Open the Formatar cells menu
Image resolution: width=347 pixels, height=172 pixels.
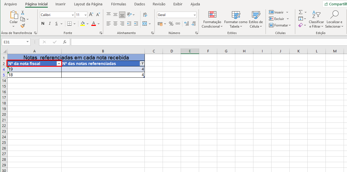(x=280, y=25)
